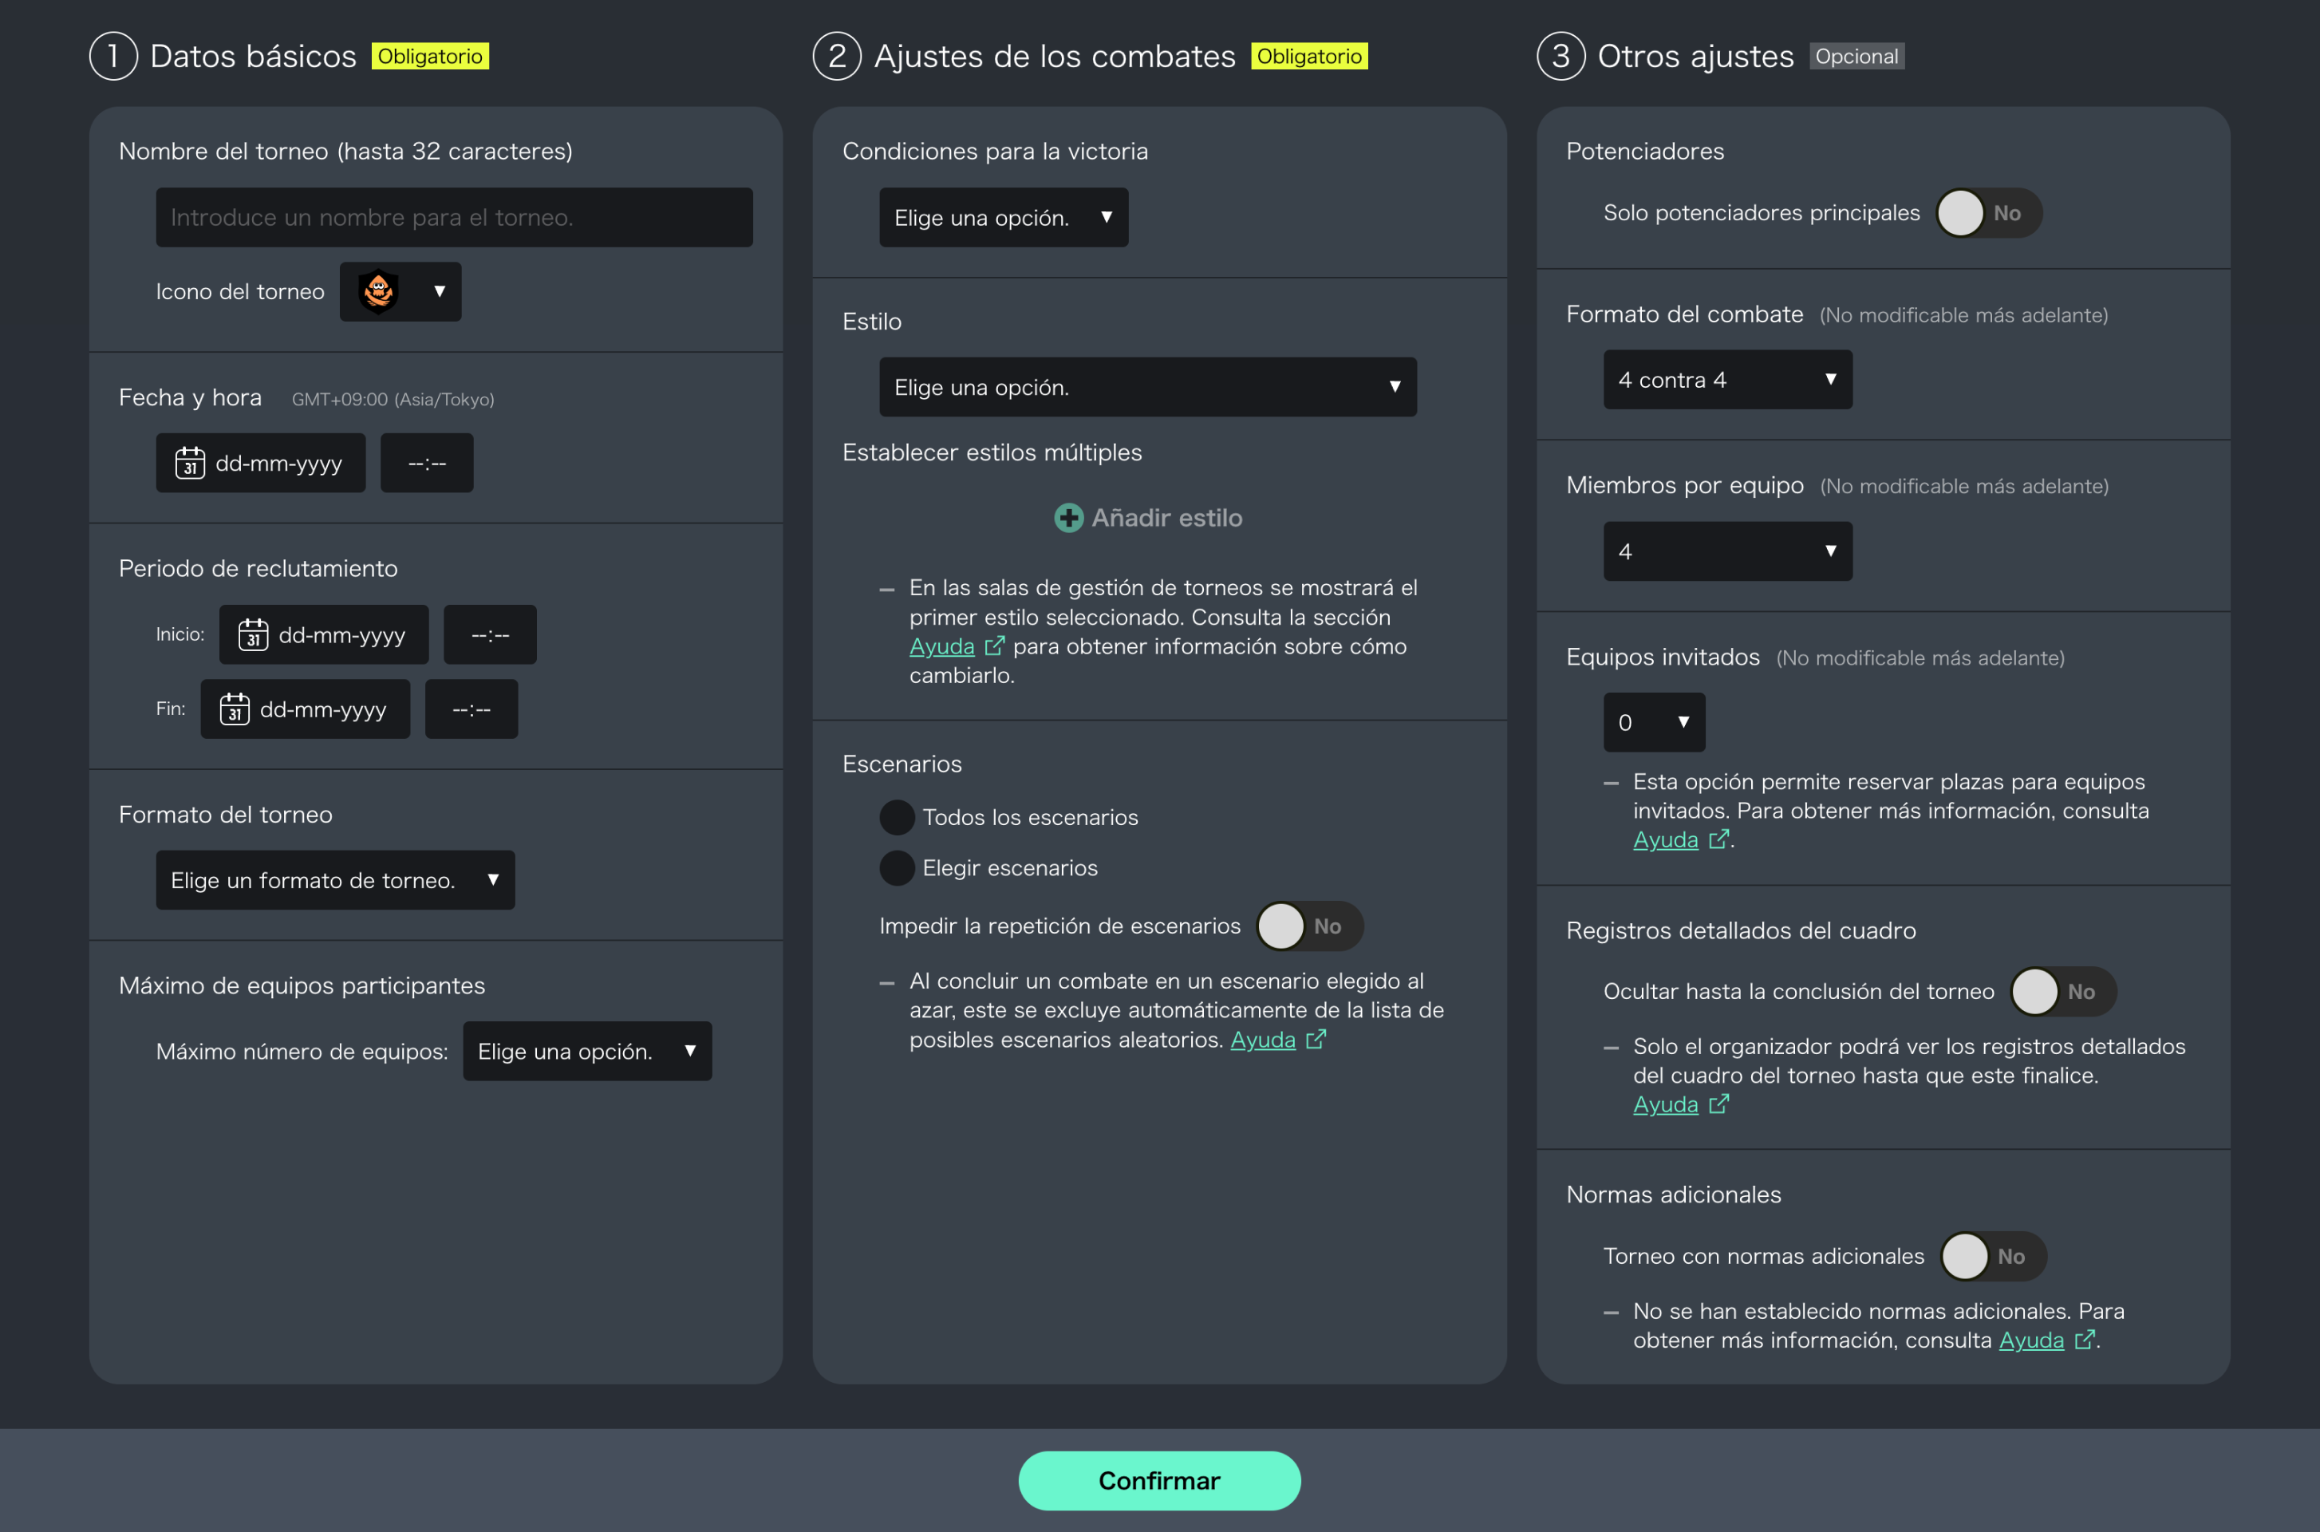Viewport: 2320px width, 1532px height.
Task: Click the Fin calendar icon
Action: (x=235, y=709)
